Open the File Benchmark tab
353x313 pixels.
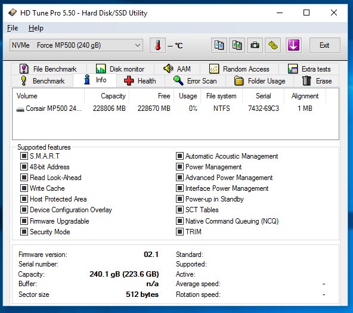tap(49, 69)
